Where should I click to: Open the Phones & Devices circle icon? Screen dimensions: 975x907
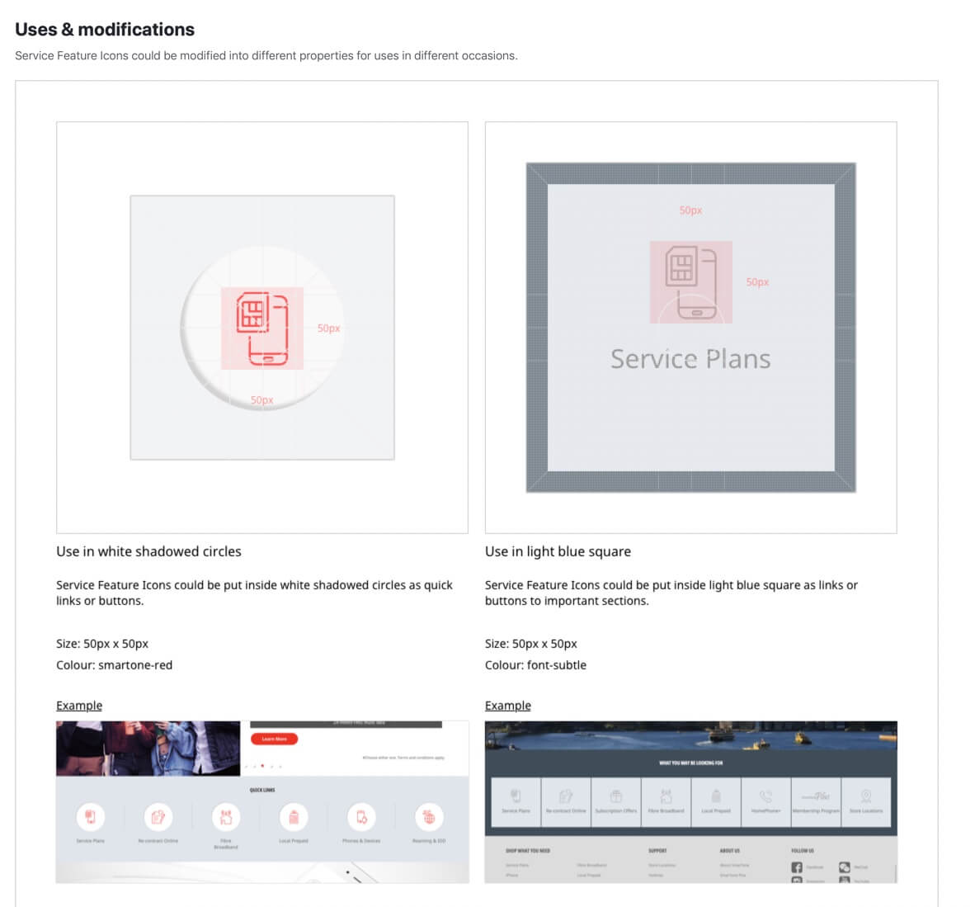361,817
